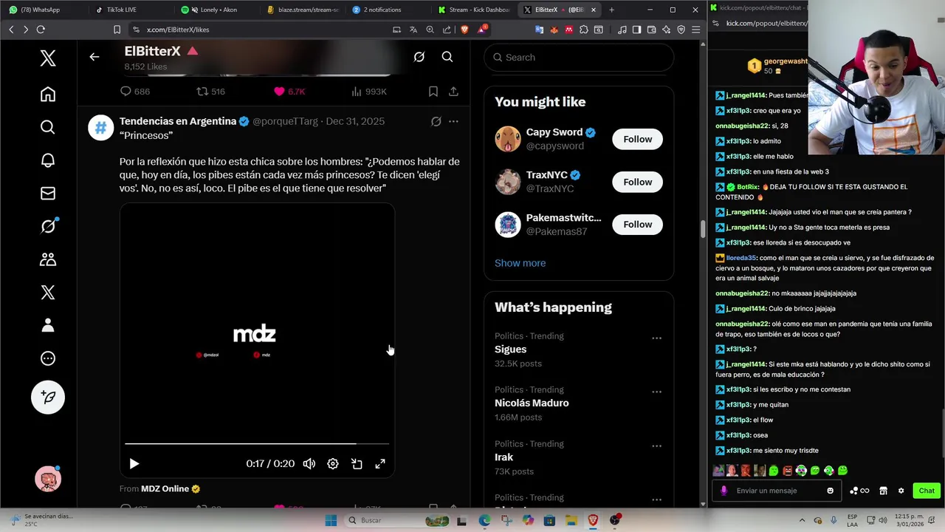Unlike the post with 6.7K likes

pyautogui.click(x=289, y=92)
